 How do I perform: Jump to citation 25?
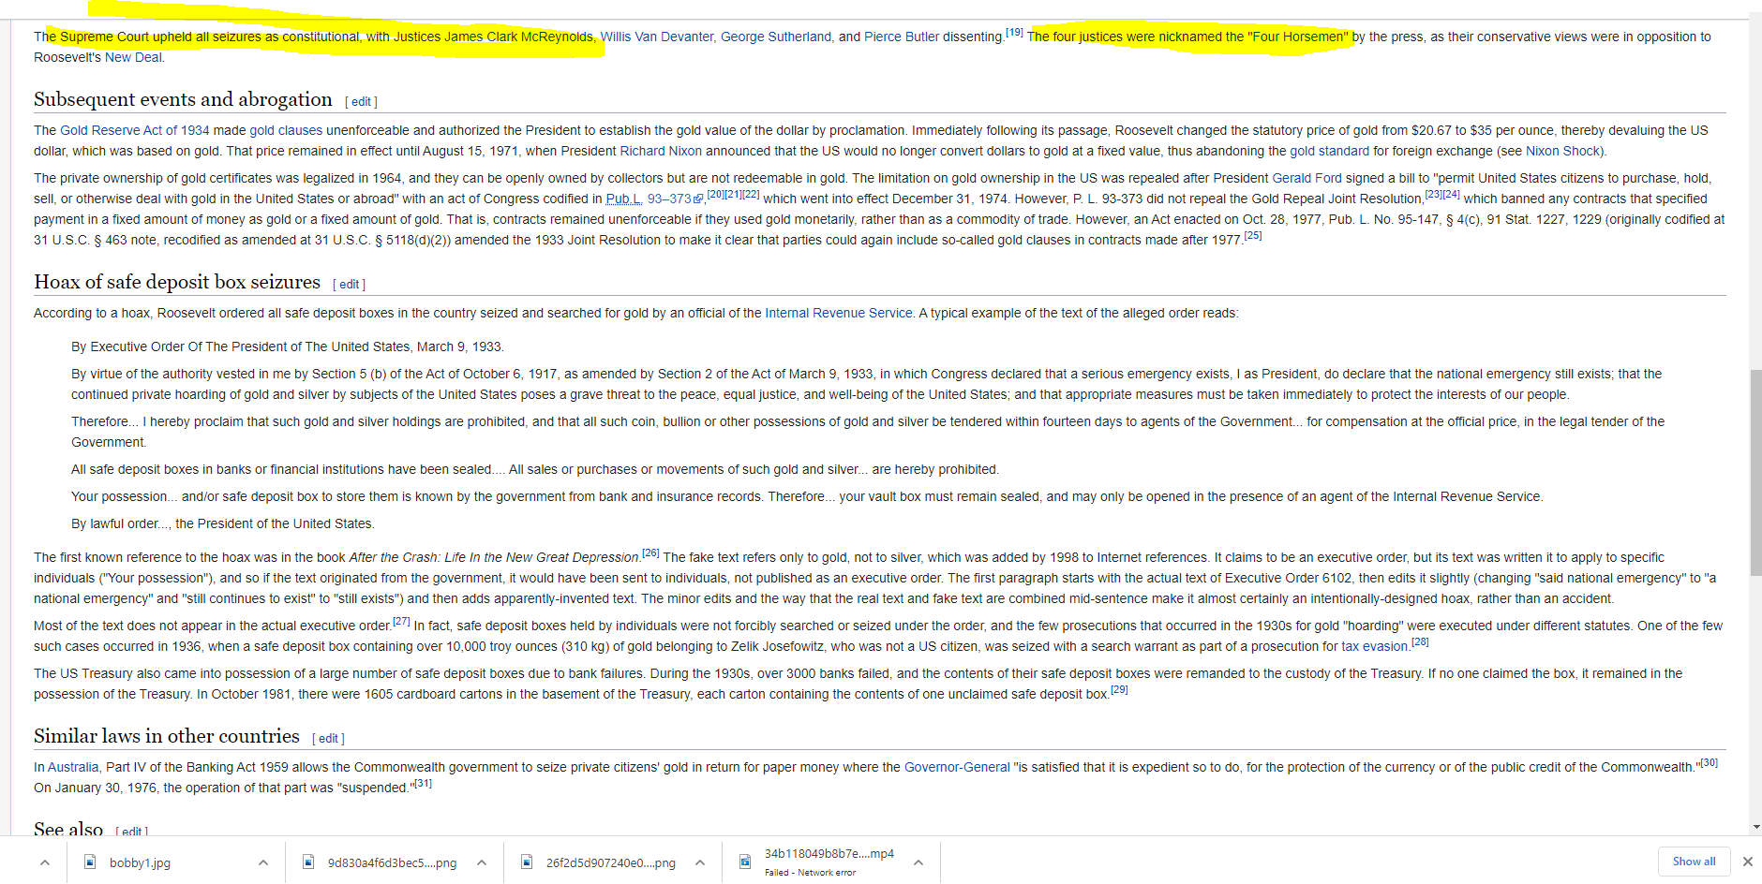click(x=1253, y=235)
